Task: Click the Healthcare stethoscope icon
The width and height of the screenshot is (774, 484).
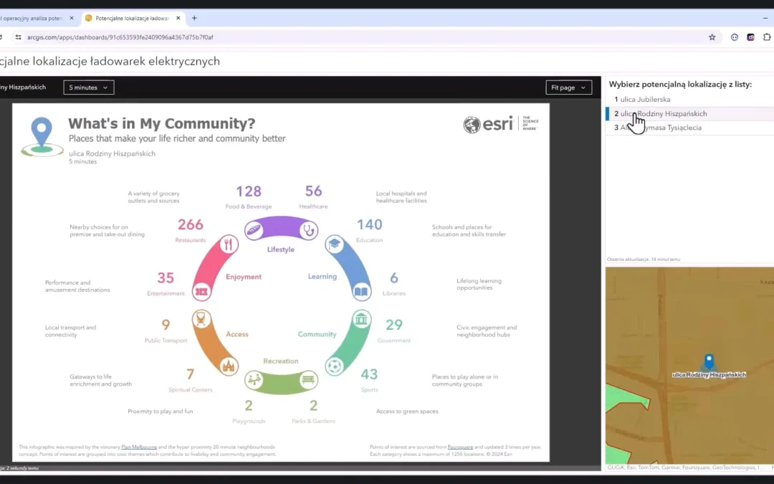Action: 308,230
